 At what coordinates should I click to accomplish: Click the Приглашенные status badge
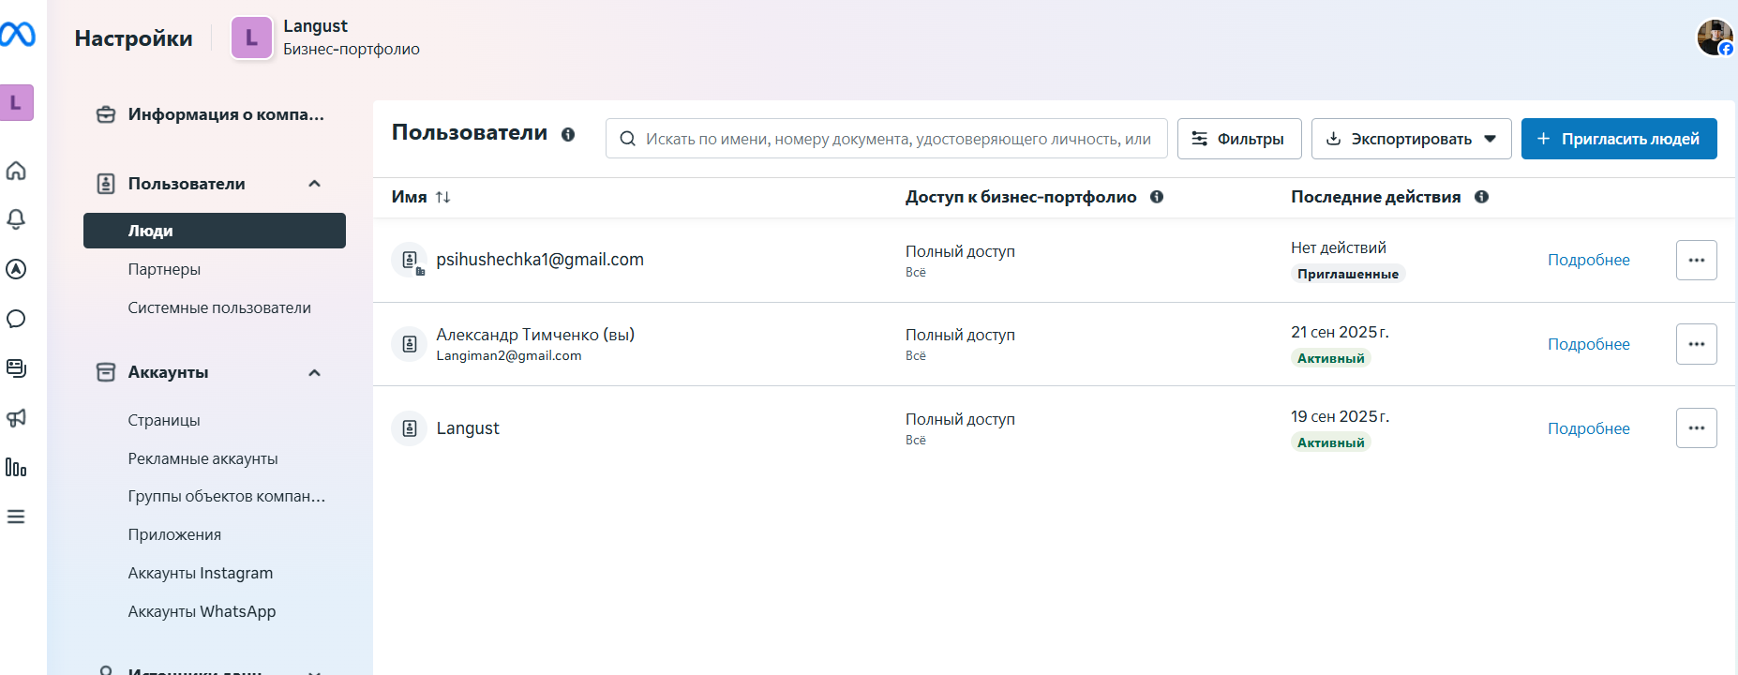(x=1347, y=274)
